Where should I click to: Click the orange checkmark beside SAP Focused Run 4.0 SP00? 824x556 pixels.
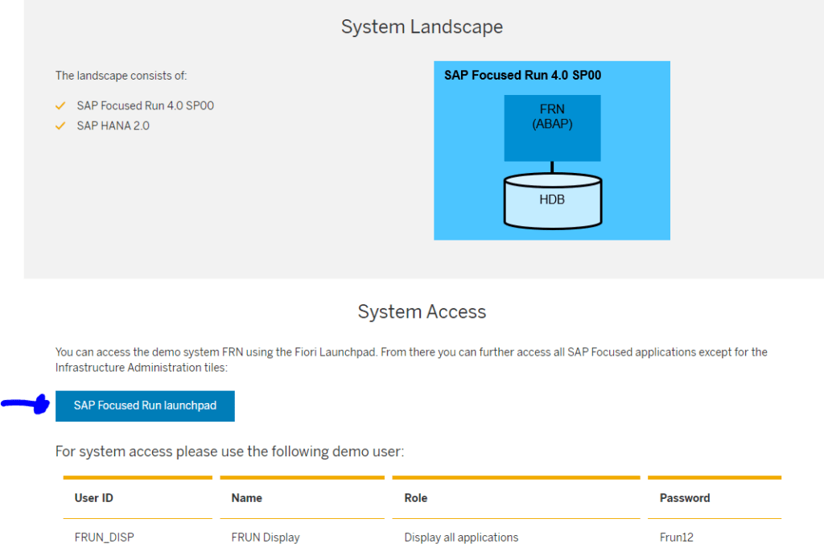[x=61, y=105]
